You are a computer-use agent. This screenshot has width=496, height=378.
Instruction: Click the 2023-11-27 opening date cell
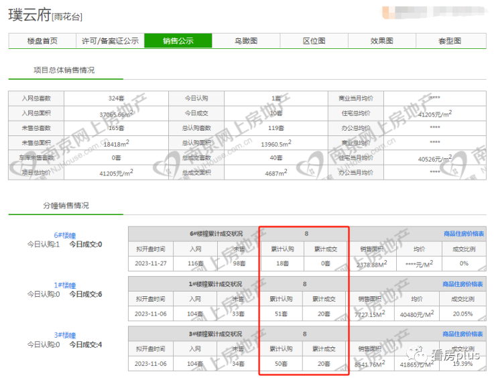click(151, 263)
